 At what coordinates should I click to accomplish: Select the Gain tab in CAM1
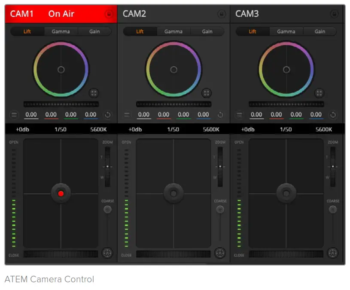click(94, 31)
